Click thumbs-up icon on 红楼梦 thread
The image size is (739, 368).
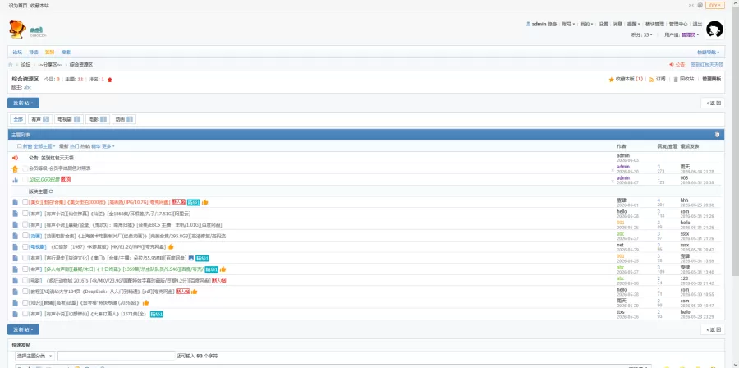point(171,246)
